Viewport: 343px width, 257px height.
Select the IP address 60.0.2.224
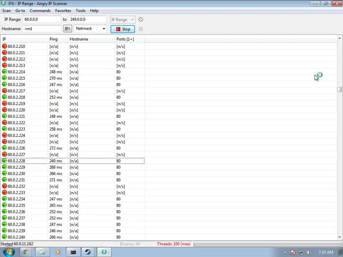click(x=16, y=135)
